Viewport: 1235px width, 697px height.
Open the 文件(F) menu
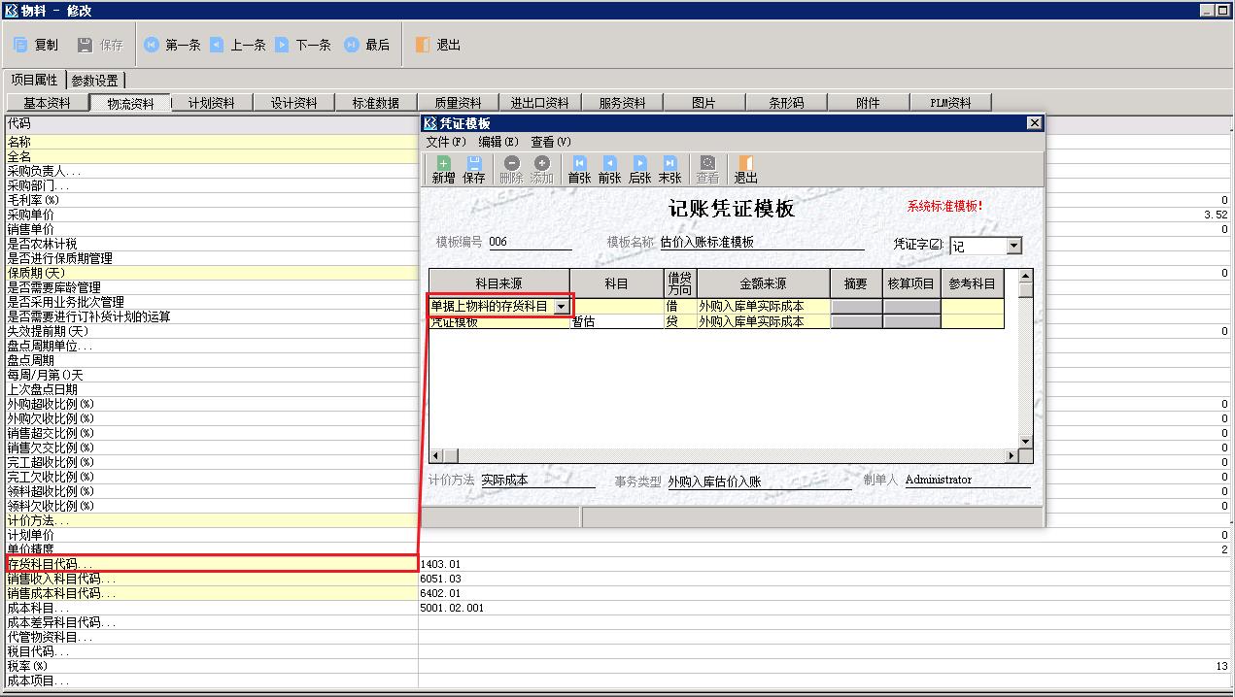tap(447, 141)
